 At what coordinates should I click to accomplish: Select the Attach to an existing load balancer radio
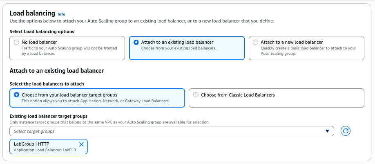pos(136,42)
